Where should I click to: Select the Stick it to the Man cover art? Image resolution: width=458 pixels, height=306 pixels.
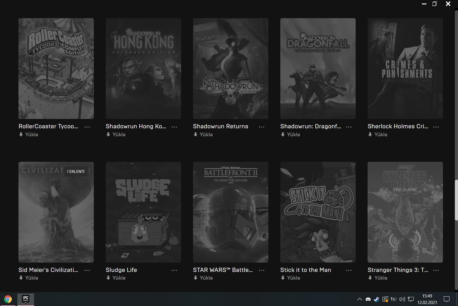click(x=318, y=212)
